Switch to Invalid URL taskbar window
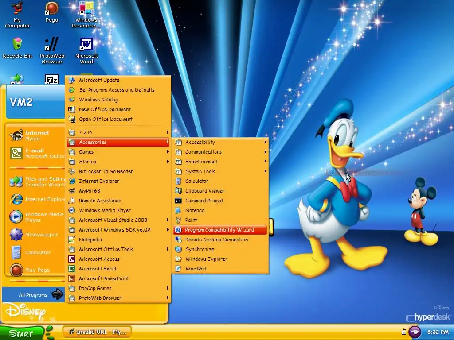 pyautogui.click(x=97, y=332)
